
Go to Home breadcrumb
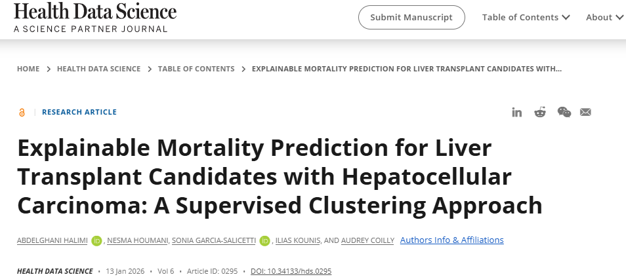tap(28, 69)
